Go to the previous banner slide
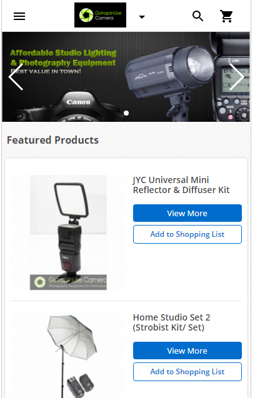The image size is (255, 398). pos(16,77)
